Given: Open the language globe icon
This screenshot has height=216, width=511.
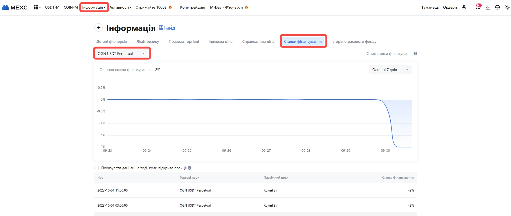Looking at the screenshot, I should coord(497,7).
